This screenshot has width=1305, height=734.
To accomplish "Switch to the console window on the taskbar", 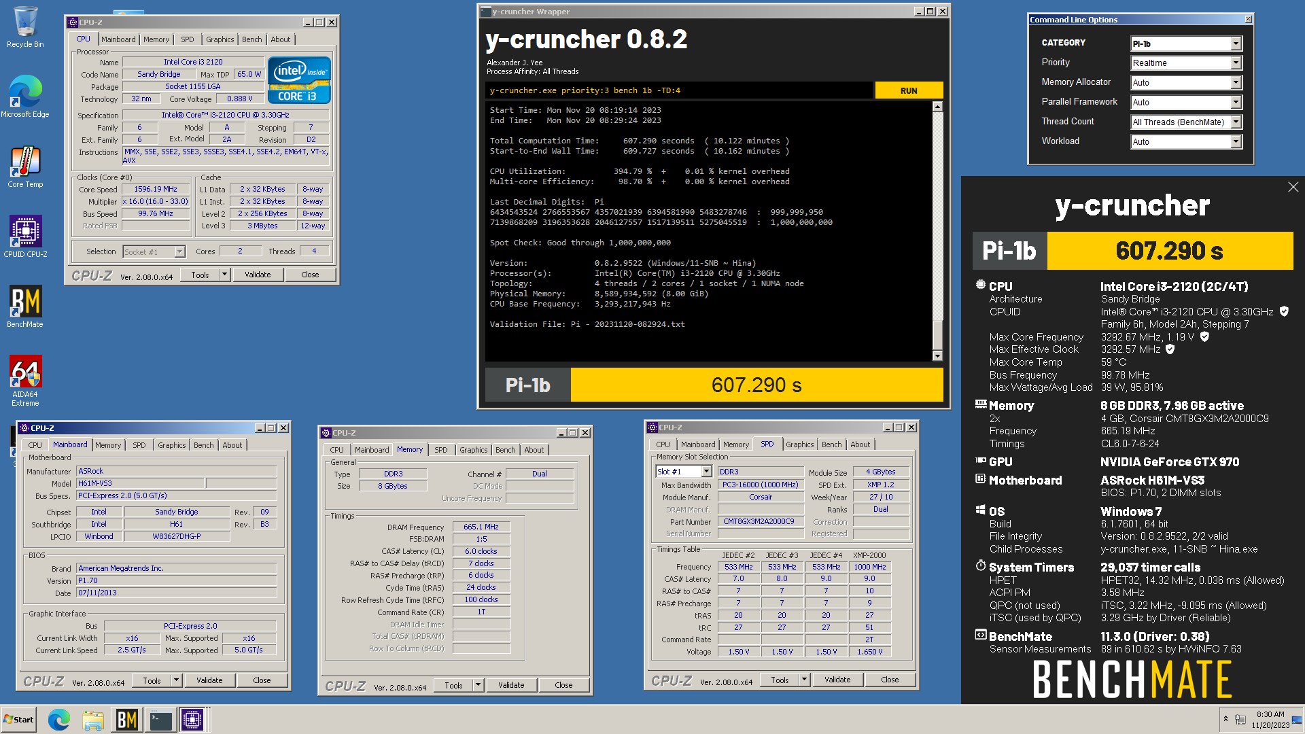I will [x=161, y=720].
